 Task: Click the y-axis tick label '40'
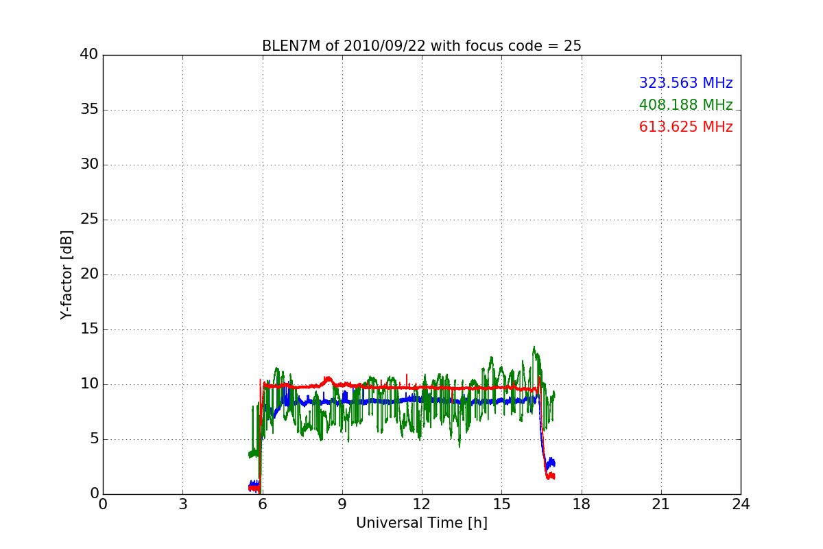click(89, 55)
